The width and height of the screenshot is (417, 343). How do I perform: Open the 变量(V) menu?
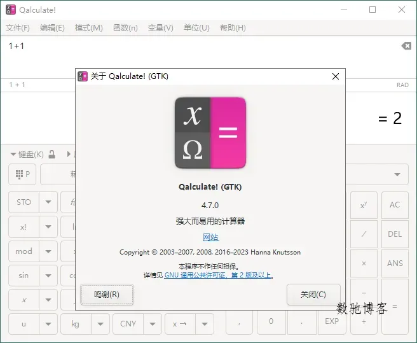click(x=161, y=28)
